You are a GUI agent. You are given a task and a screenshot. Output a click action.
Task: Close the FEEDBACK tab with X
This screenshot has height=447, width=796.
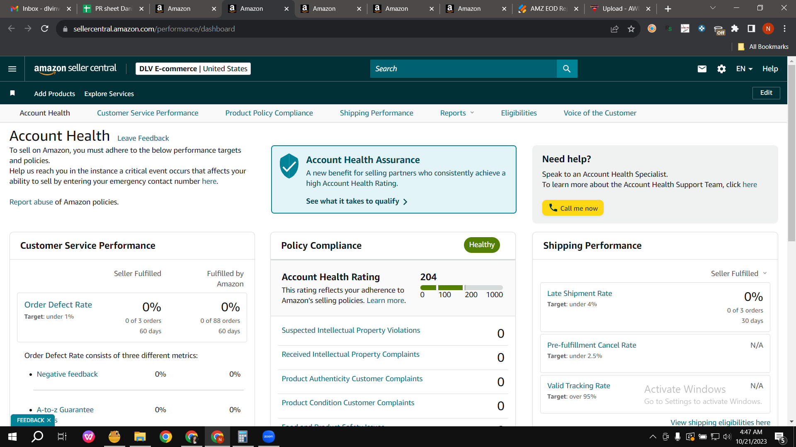click(49, 420)
